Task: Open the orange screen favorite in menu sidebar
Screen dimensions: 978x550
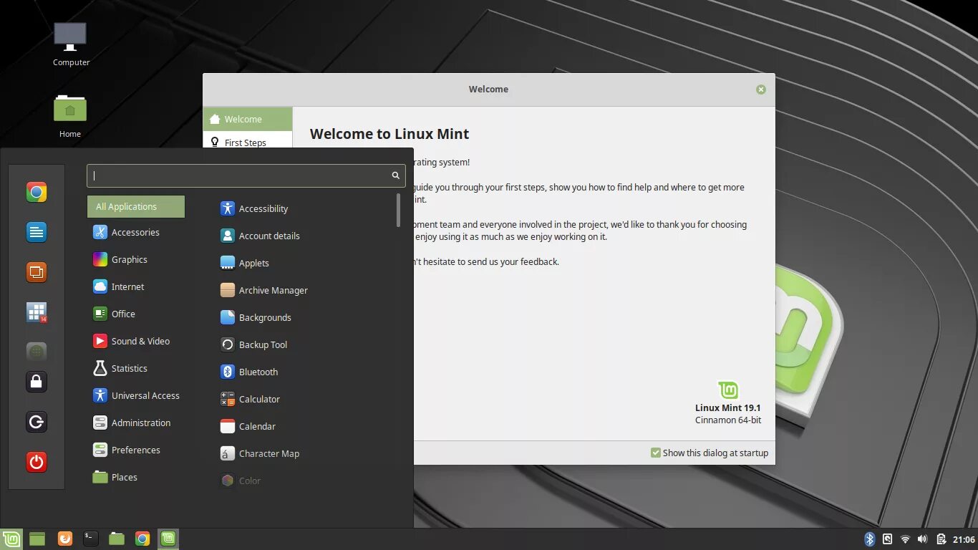Action: [37, 272]
